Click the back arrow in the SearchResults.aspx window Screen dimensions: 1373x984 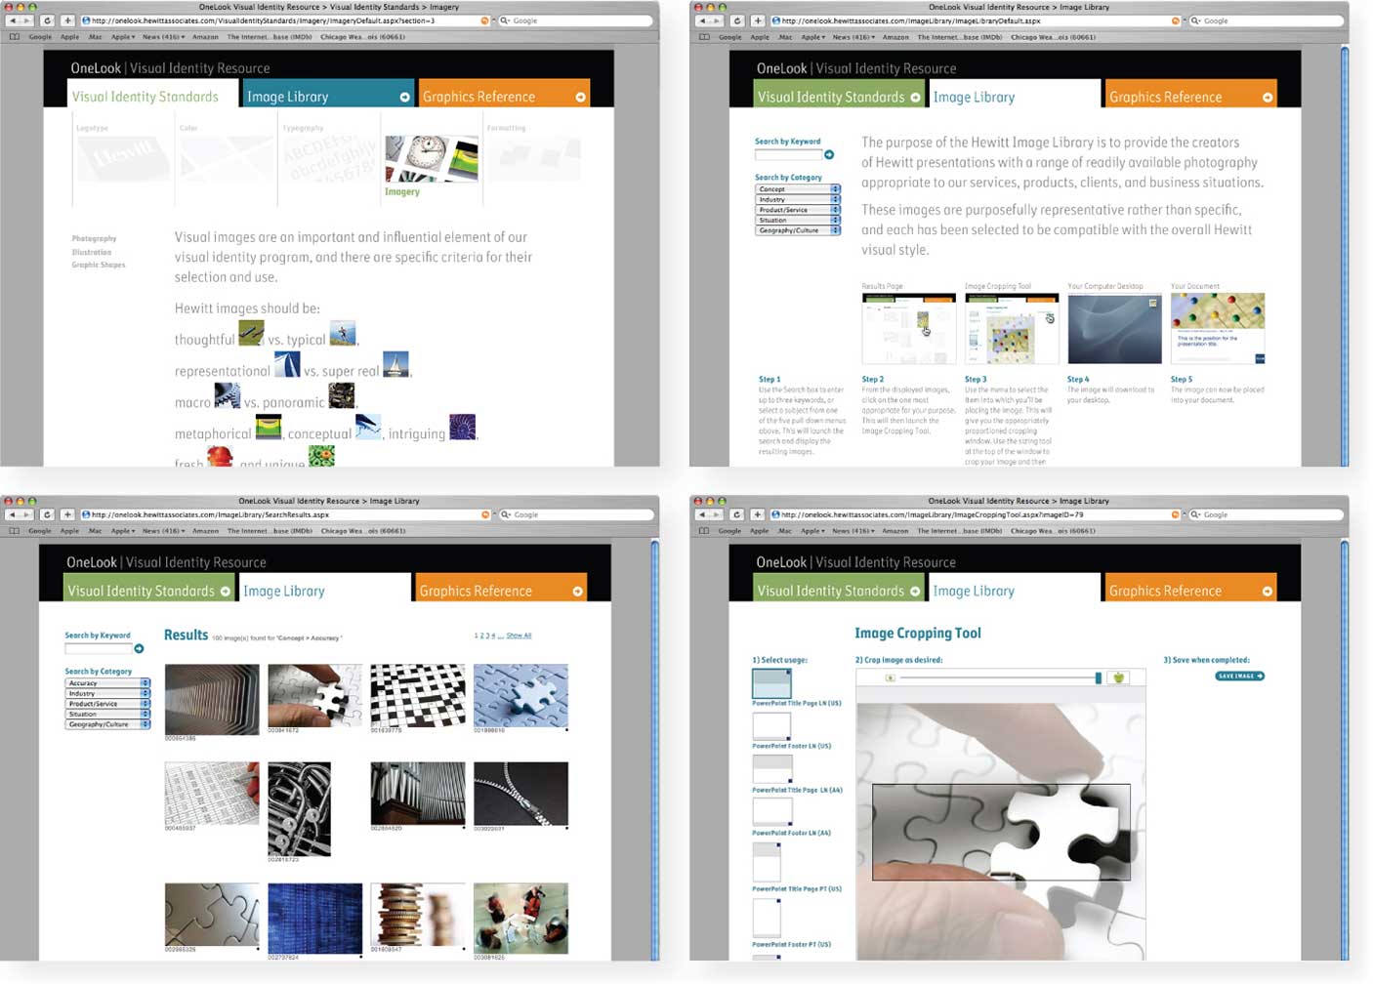pyautogui.click(x=13, y=514)
